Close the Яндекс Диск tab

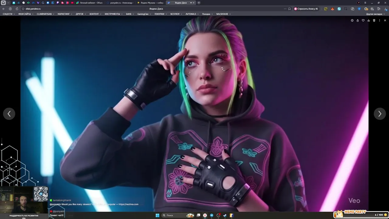pyautogui.click(x=194, y=3)
